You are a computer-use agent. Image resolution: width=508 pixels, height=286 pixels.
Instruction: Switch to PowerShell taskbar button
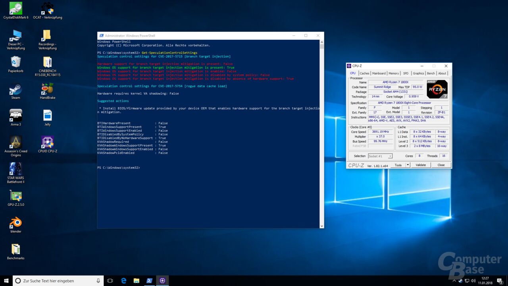149,281
